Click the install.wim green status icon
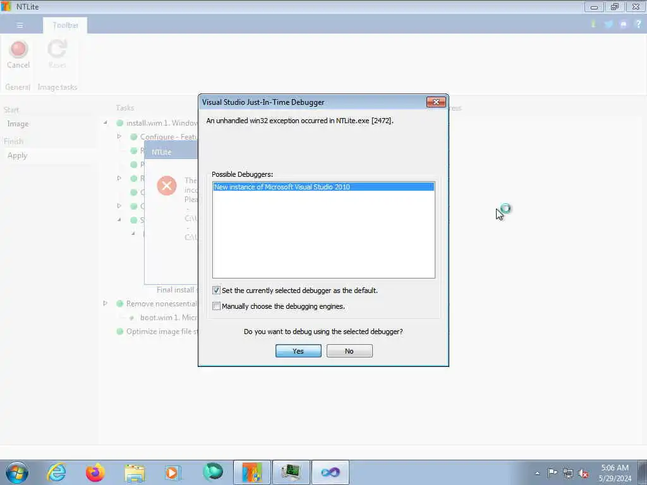Viewport: 647px width, 485px height. [x=119, y=123]
